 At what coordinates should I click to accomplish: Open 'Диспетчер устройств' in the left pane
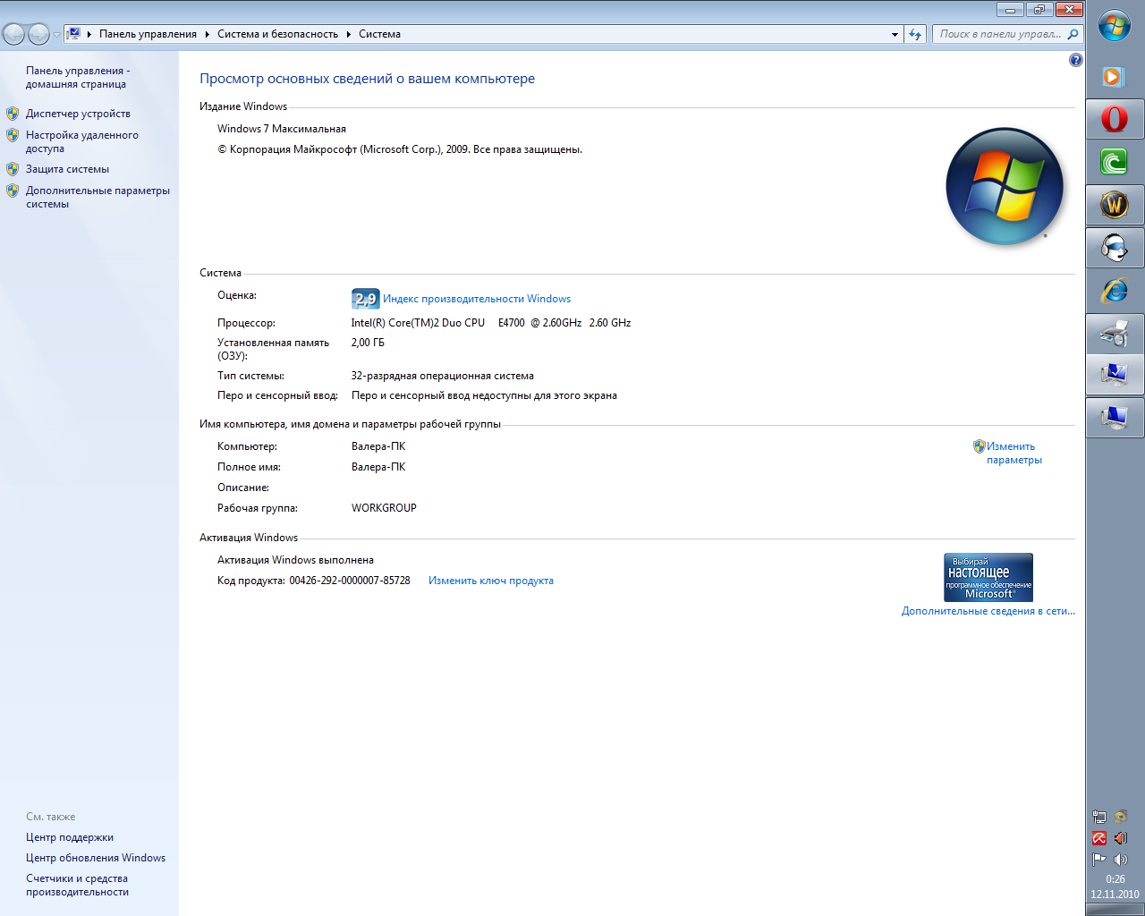[x=78, y=114]
